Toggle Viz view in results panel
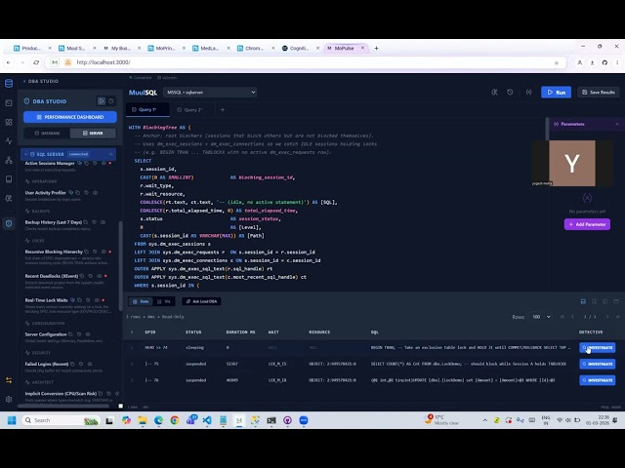The image size is (625, 468). coord(163,301)
